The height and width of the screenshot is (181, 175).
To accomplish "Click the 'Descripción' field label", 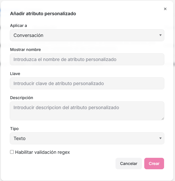I will 22,98.
